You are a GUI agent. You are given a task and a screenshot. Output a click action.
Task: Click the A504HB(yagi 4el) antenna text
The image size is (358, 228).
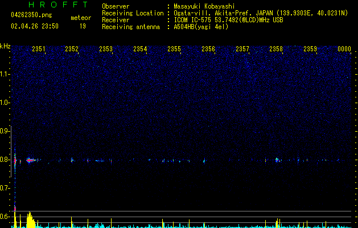click(201, 27)
